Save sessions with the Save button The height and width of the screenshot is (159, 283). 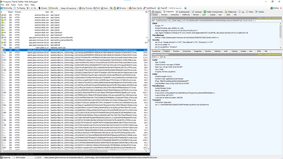[104, 8]
